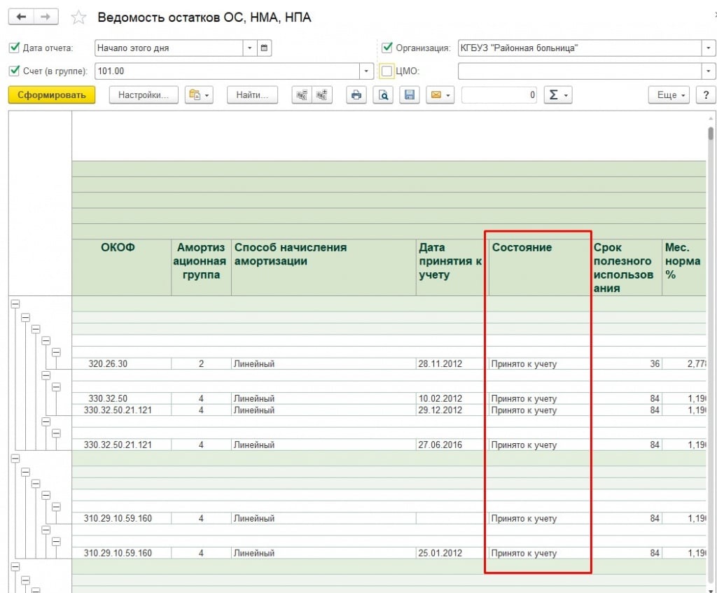Open the sum function Σ dropdown
The width and height of the screenshot is (717, 593).
557,95
